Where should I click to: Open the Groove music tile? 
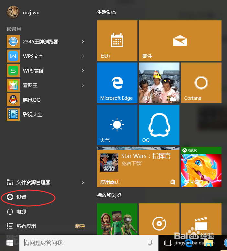point(159,219)
